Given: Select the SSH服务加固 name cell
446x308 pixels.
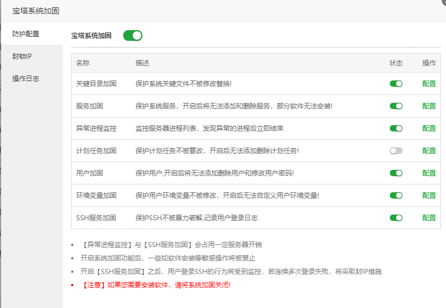Looking at the screenshot, I should click(96, 218).
